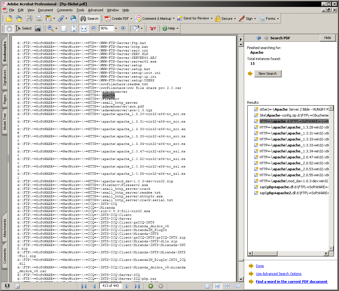Select result sapi\php4apache2.dll
This screenshot has height=291, width=339.
coord(291,193)
